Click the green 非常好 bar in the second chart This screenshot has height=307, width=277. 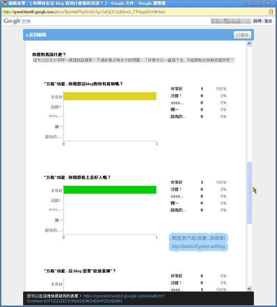click(x=110, y=190)
